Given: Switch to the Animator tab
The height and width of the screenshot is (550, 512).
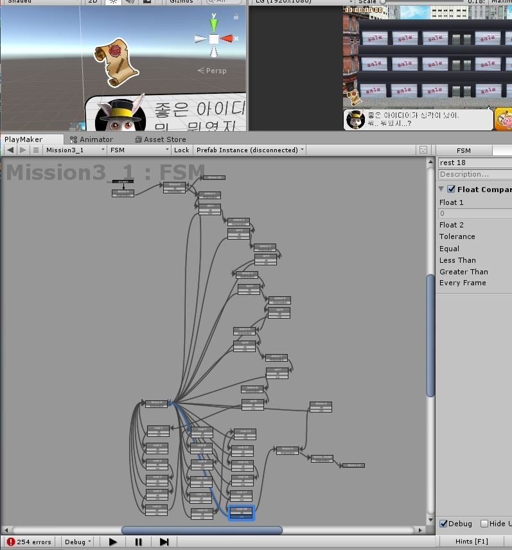Looking at the screenshot, I should pyautogui.click(x=91, y=139).
